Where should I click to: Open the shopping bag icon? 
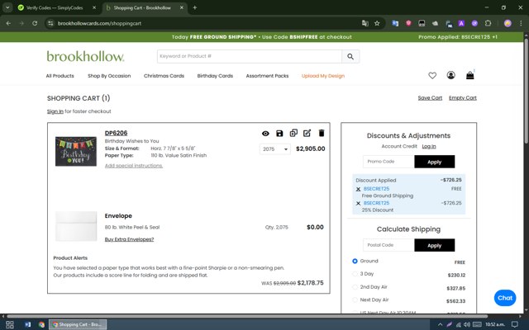[x=470, y=75]
